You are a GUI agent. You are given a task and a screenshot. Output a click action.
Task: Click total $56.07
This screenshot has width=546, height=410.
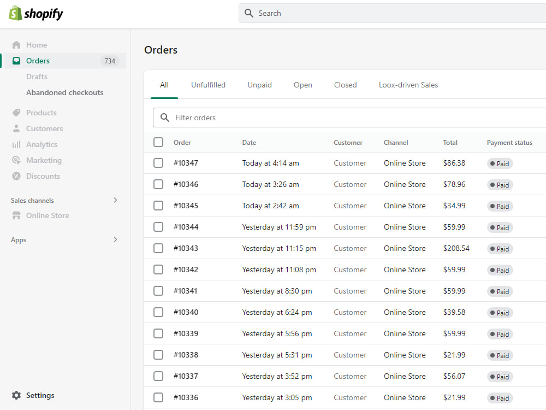pos(454,376)
